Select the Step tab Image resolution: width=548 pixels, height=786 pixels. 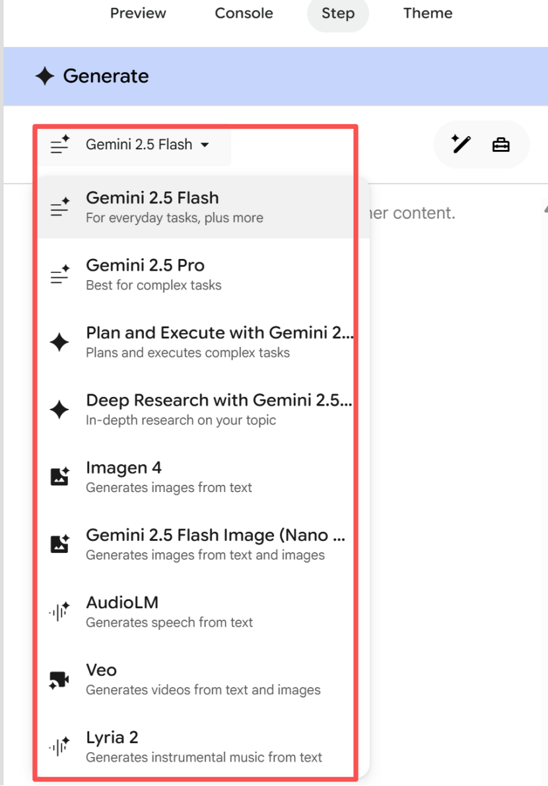(338, 13)
